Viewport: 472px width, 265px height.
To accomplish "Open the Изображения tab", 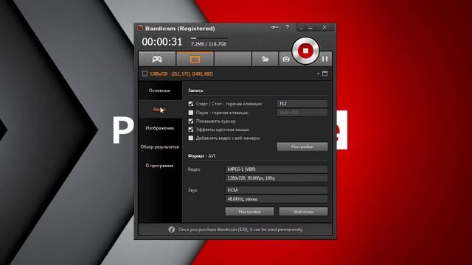I will click(160, 128).
